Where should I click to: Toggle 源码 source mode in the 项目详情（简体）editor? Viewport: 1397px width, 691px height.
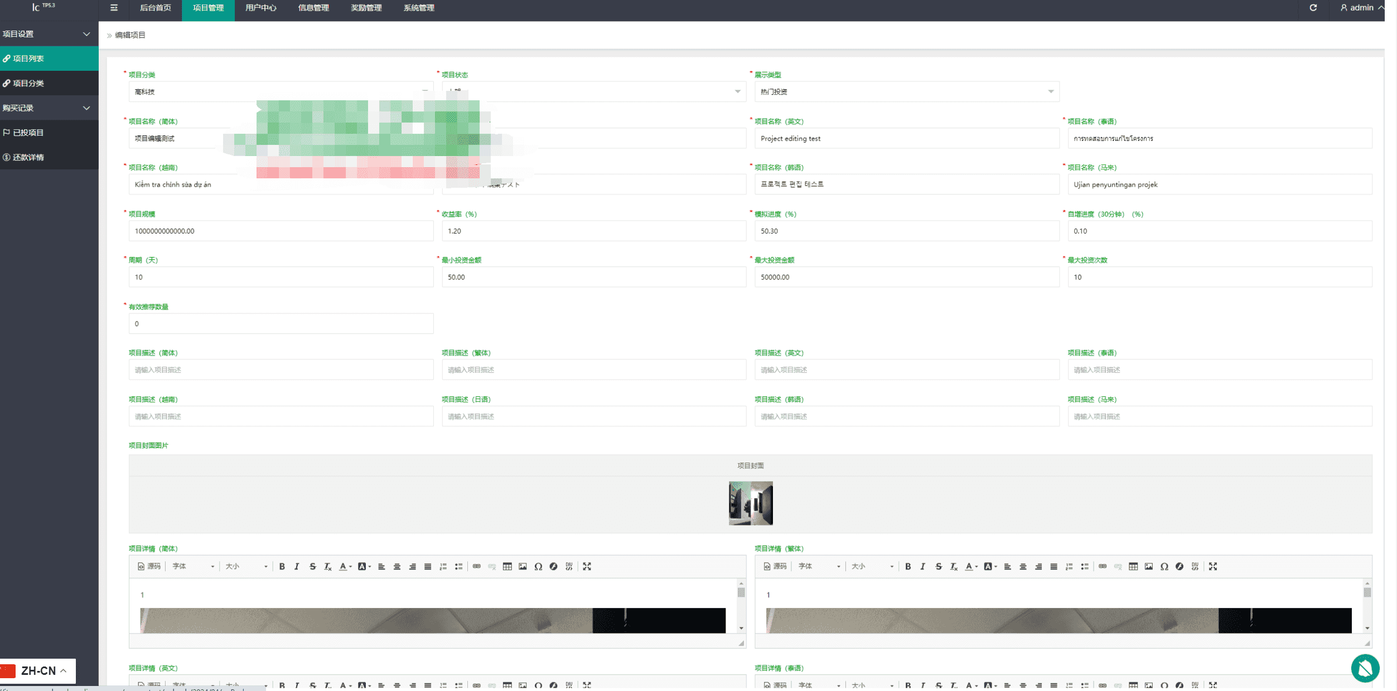pyautogui.click(x=149, y=566)
